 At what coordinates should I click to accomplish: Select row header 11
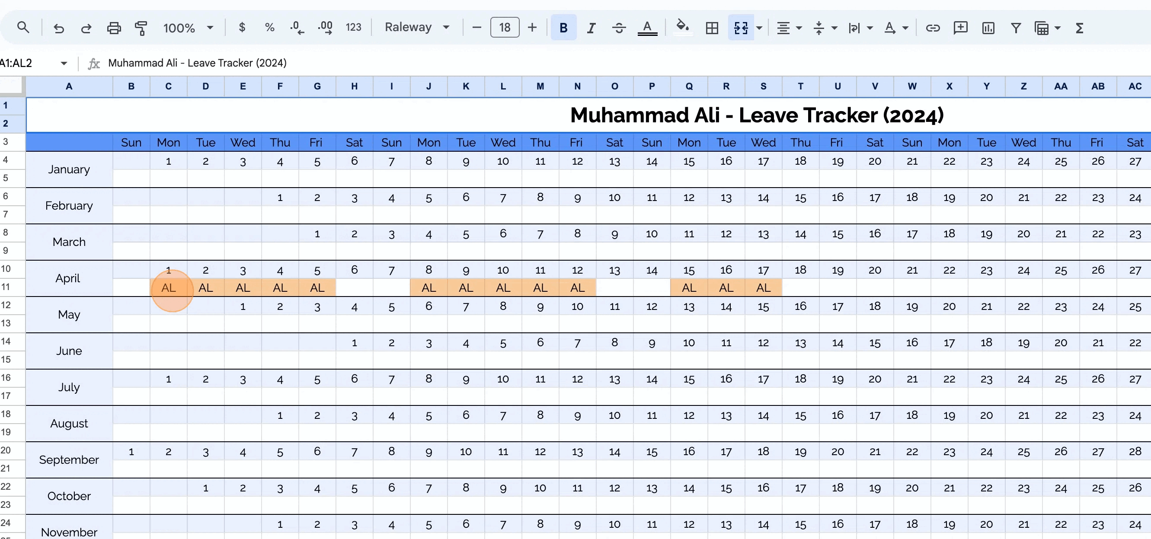coord(6,287)
